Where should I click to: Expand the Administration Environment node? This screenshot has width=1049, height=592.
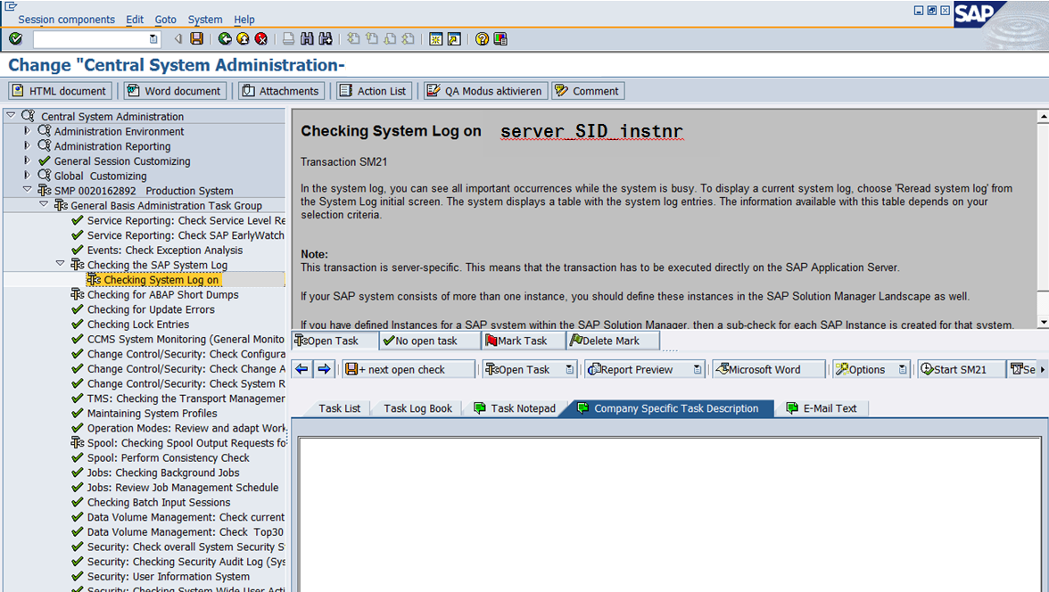[28, 131]
